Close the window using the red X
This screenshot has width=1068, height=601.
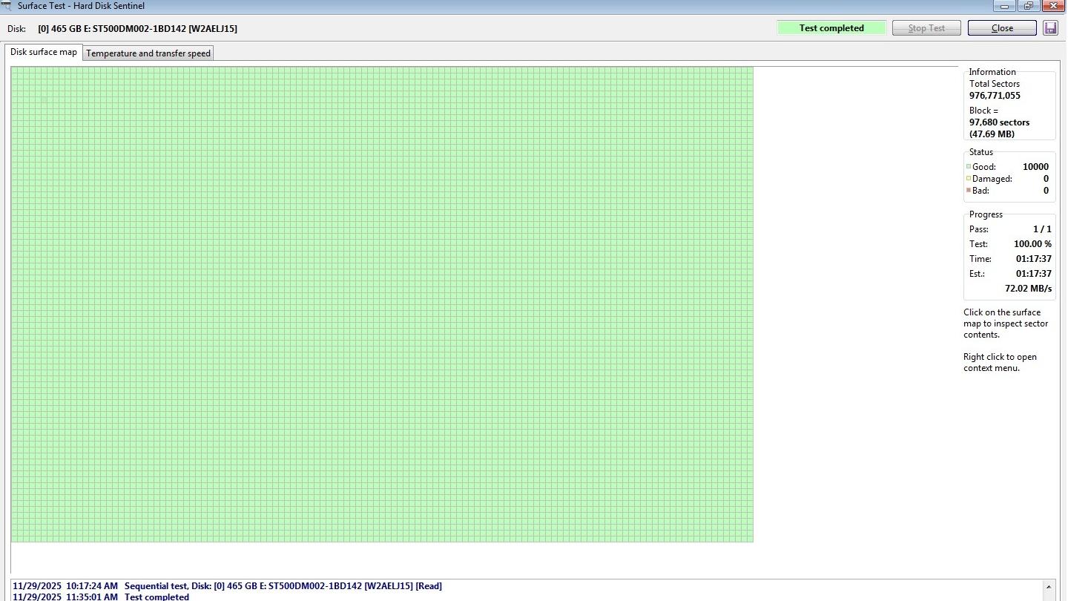(x=1053, y=6)
